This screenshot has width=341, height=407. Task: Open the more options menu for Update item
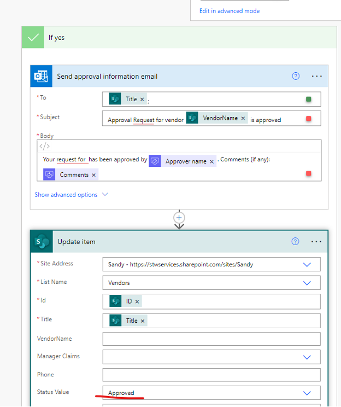click(316, 242)
